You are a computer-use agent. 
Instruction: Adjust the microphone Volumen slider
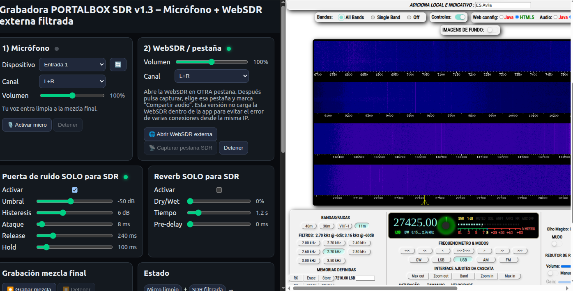point(72,95)
